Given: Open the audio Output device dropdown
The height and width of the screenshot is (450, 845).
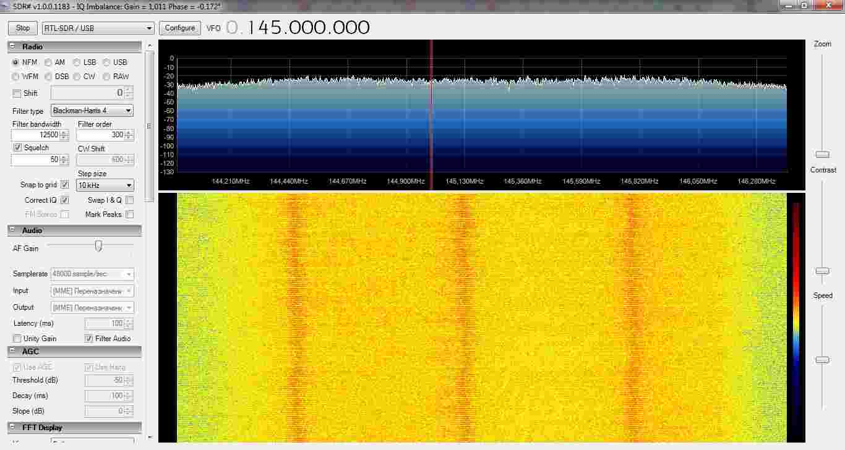Looking at the screenshot, I should tap(92, 307).
